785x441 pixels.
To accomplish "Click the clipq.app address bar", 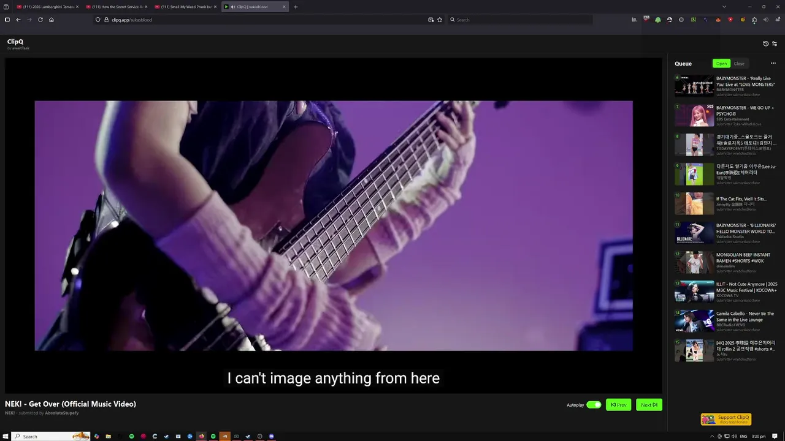I will [x=264, y=20].
